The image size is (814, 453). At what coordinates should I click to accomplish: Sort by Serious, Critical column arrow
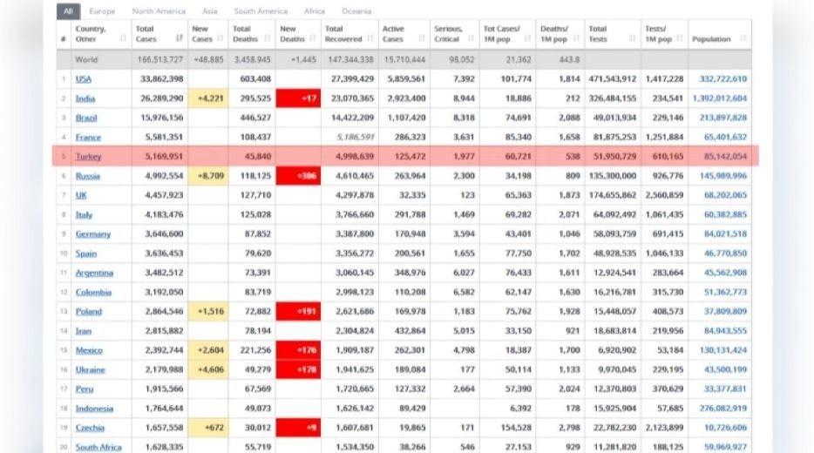coord(471,39)
